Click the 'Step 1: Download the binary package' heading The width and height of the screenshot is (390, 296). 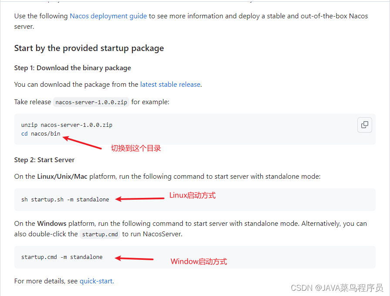(73, 68)
